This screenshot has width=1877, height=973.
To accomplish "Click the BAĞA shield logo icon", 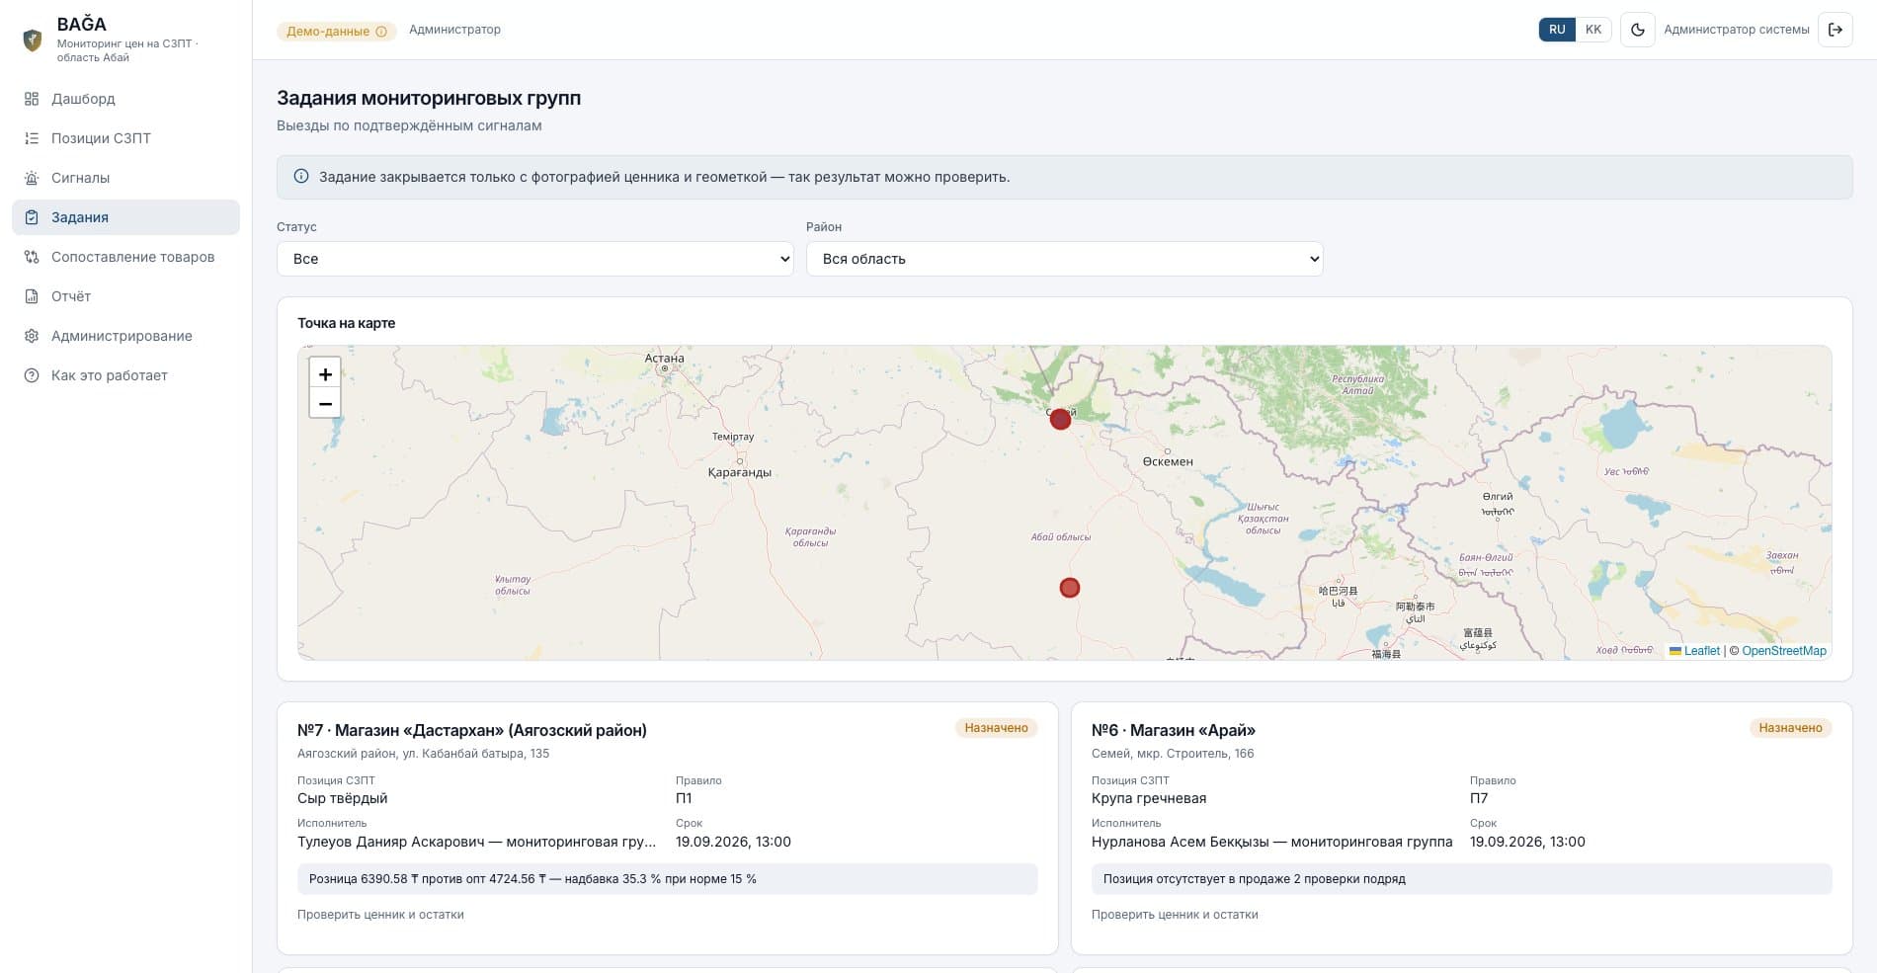I will coord(33,41).
